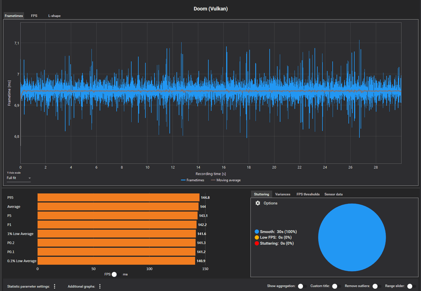This screenshot has width=421, height=291.
Task: Click the P5 bar showing 143.1
Action: coord(117,215)
